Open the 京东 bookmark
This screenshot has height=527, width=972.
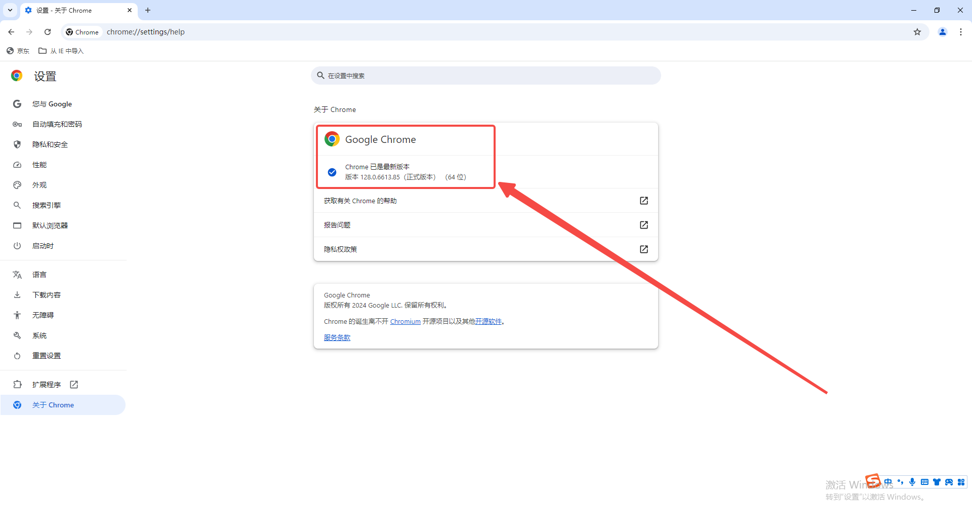[x=18, y=51]
